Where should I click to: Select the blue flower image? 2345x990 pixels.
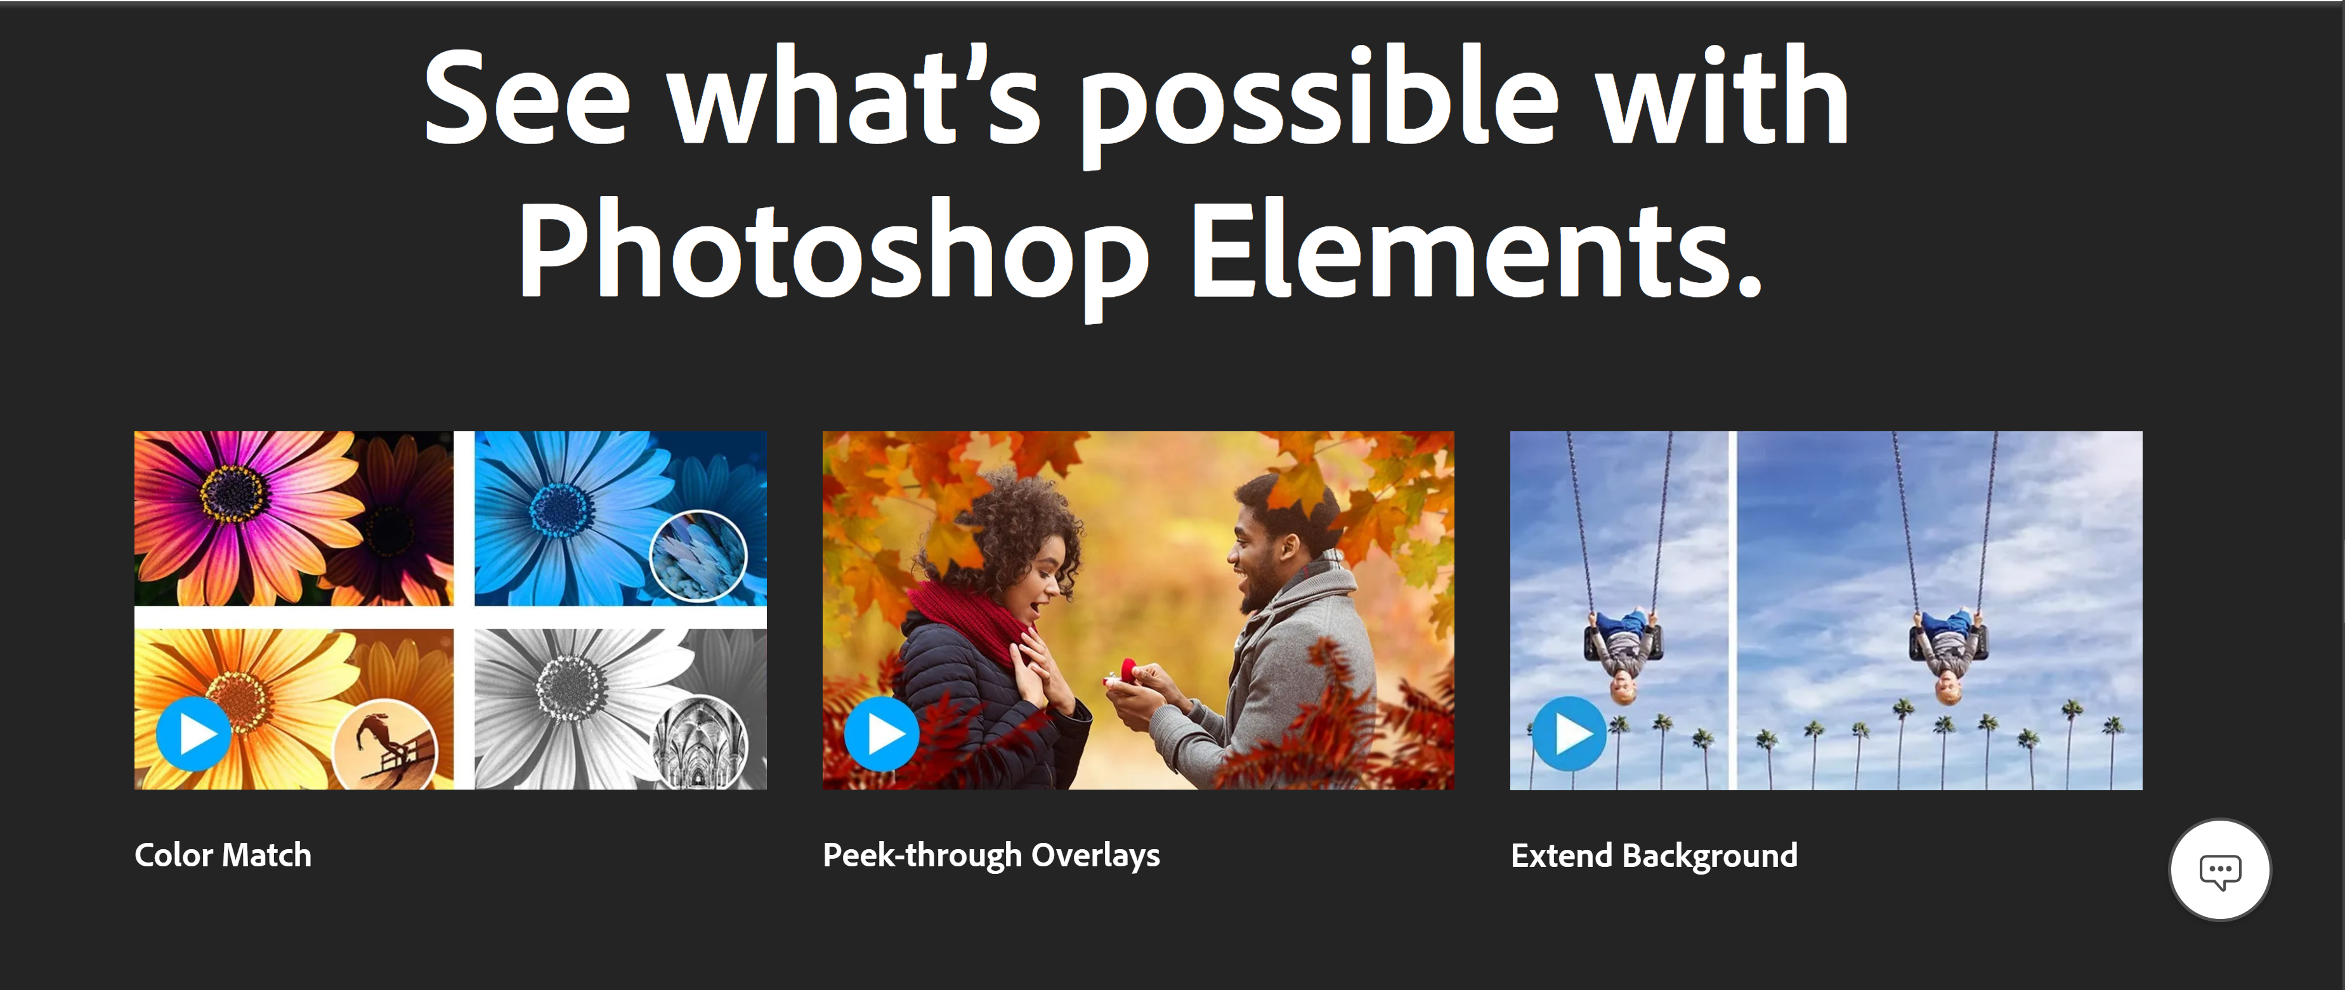pos(620,519)
